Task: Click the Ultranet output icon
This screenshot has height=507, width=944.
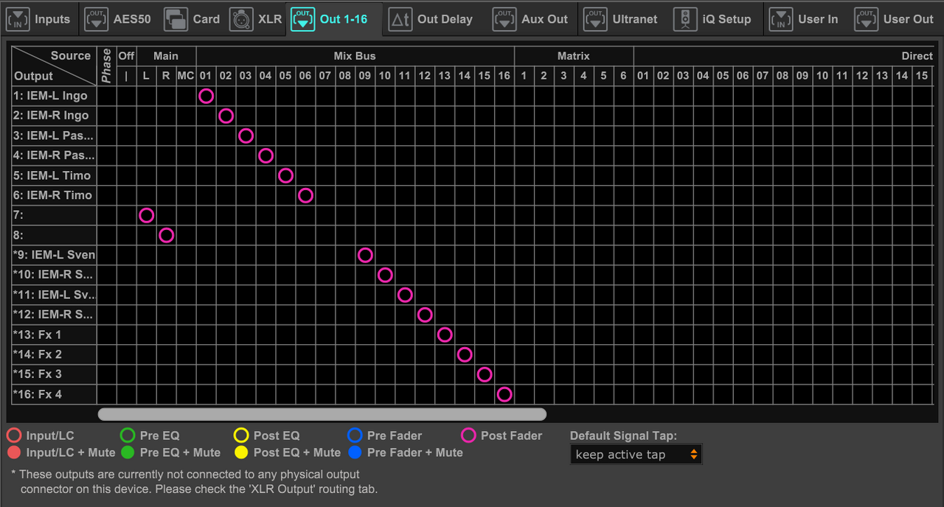Action: pos(595,19)
